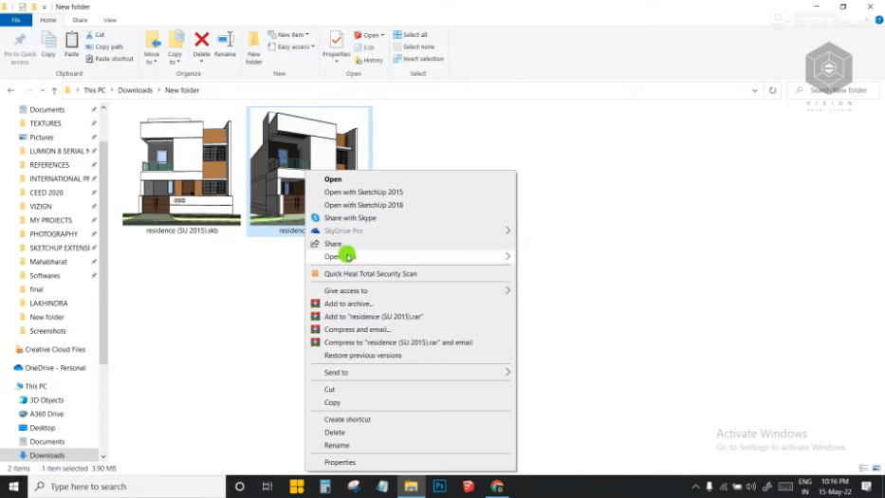Open Photoshop from the taskbar
Viewport: 885px width, 498px height.
pyautogui.click(x=440, y=486)
